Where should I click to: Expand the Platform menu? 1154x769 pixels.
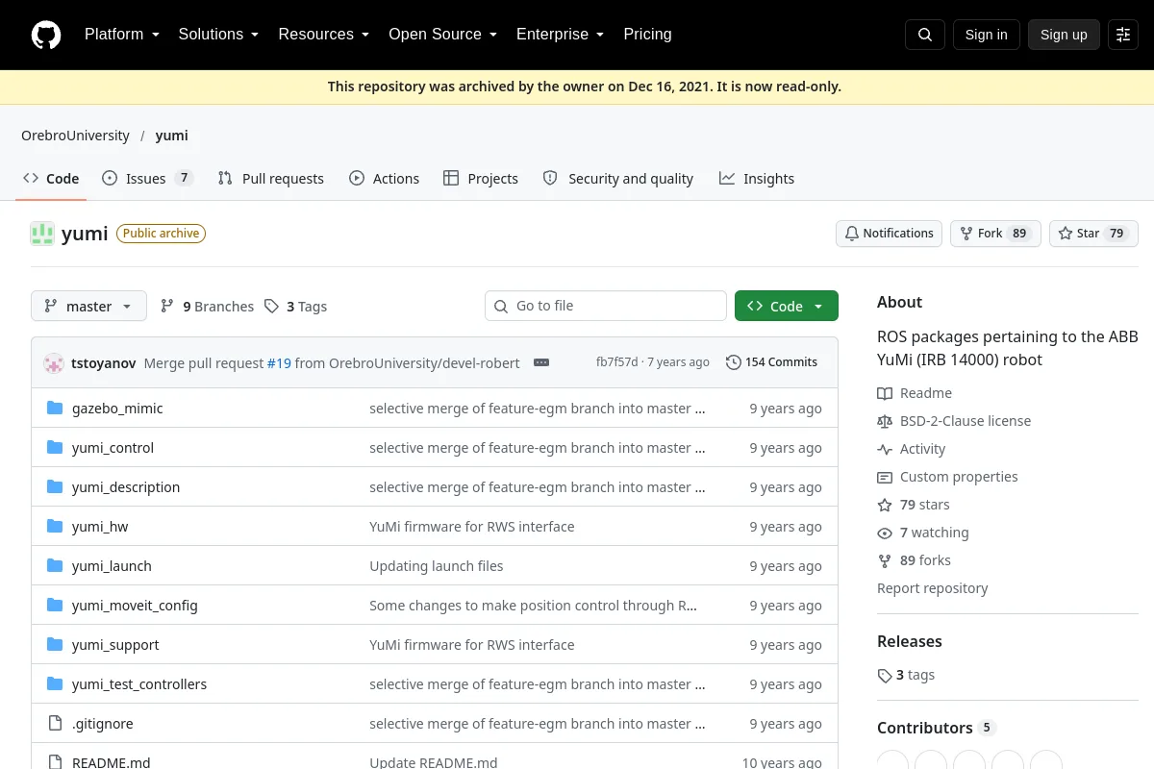point(121,35)
